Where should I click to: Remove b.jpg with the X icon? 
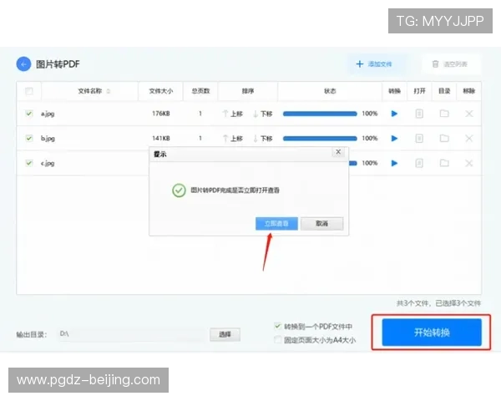point(469,138)
